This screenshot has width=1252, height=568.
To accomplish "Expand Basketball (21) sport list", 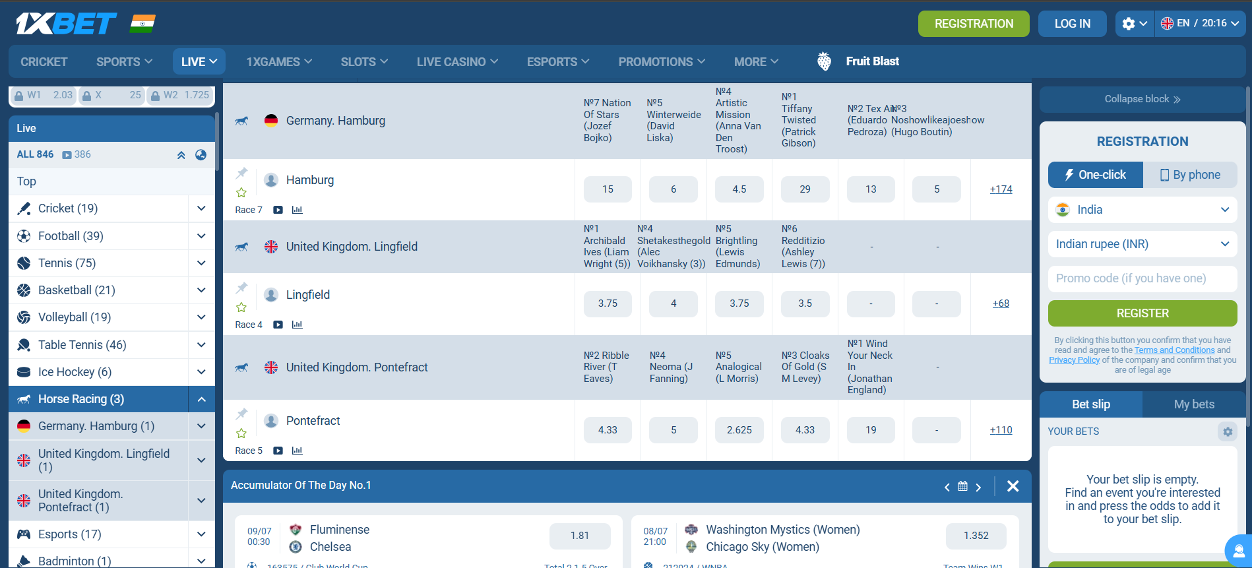I will 201,290.
